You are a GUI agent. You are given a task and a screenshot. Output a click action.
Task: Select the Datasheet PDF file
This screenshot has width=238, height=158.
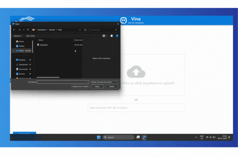43,45
